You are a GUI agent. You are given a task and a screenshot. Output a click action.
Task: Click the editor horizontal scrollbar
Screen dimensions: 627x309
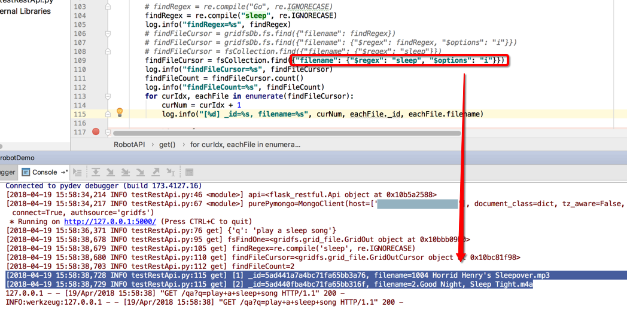click(287, 133)
